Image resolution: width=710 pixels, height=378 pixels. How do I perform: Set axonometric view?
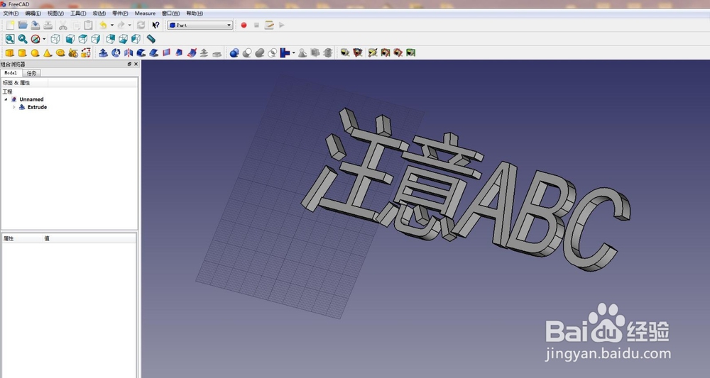[55, 39]
